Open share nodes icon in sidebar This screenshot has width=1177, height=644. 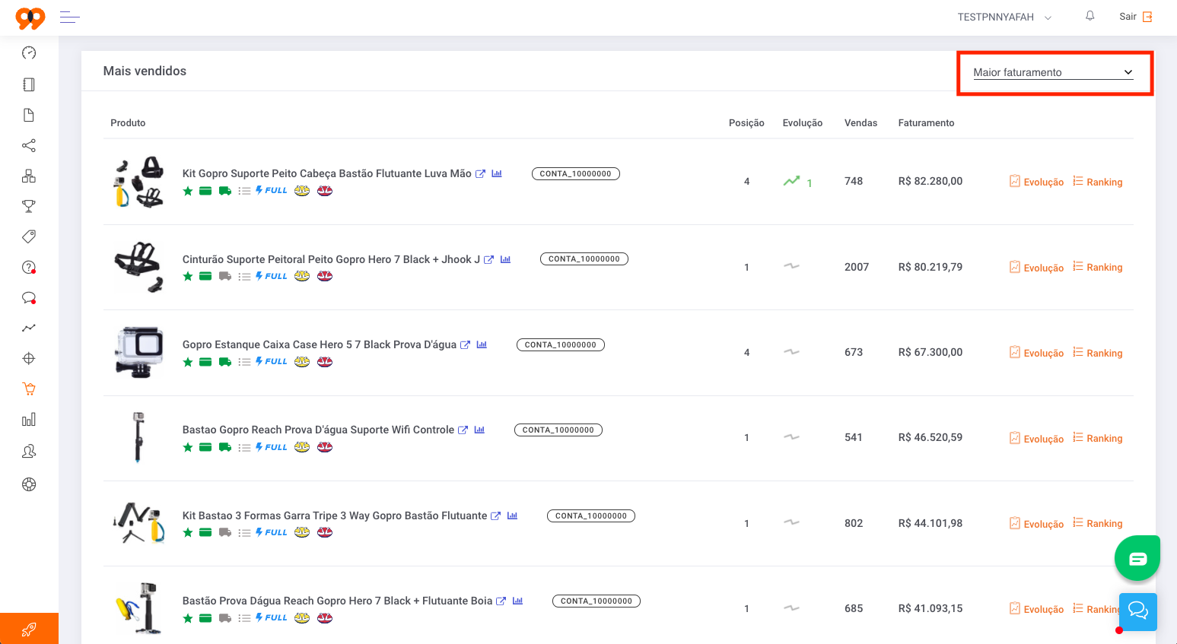pos(29,145)
